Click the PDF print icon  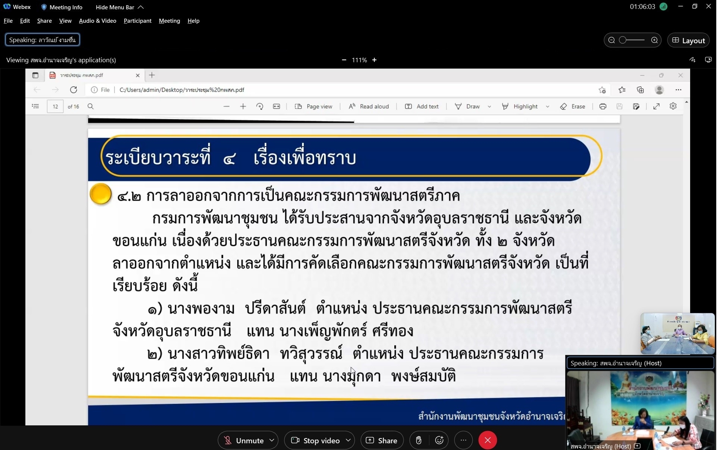[603, 106]
